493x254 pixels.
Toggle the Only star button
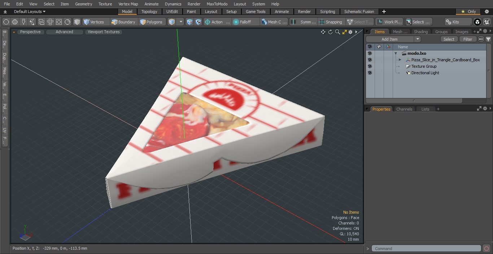click(468, 12)
